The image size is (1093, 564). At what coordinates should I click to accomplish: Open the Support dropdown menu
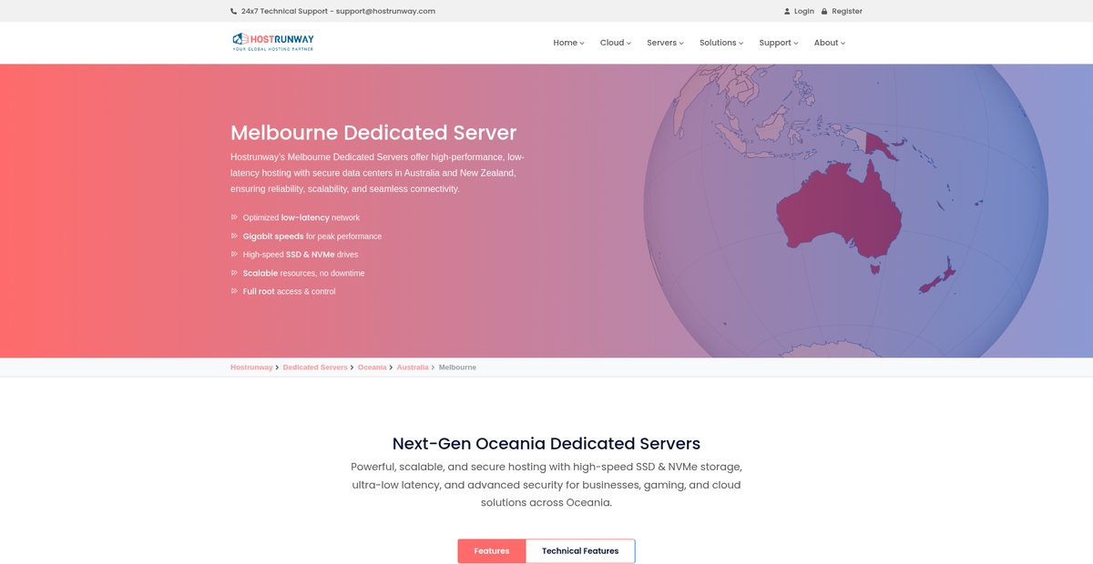pyautogui.click(x=778, y=43)
